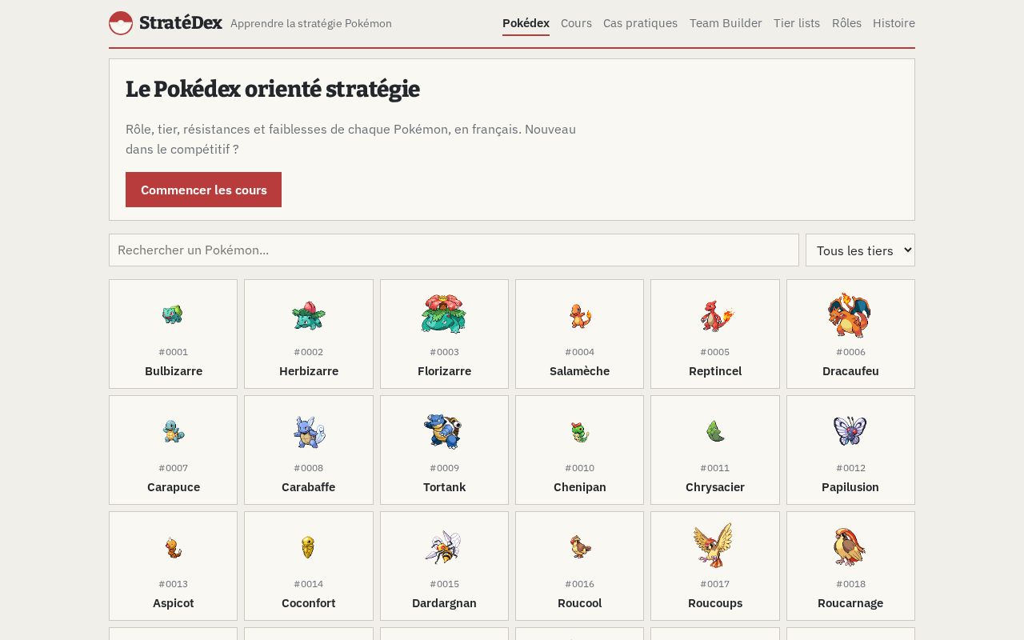Click the Tortank name text
The width and height of the screenshot is (1024, 640).
click(444, 487)
